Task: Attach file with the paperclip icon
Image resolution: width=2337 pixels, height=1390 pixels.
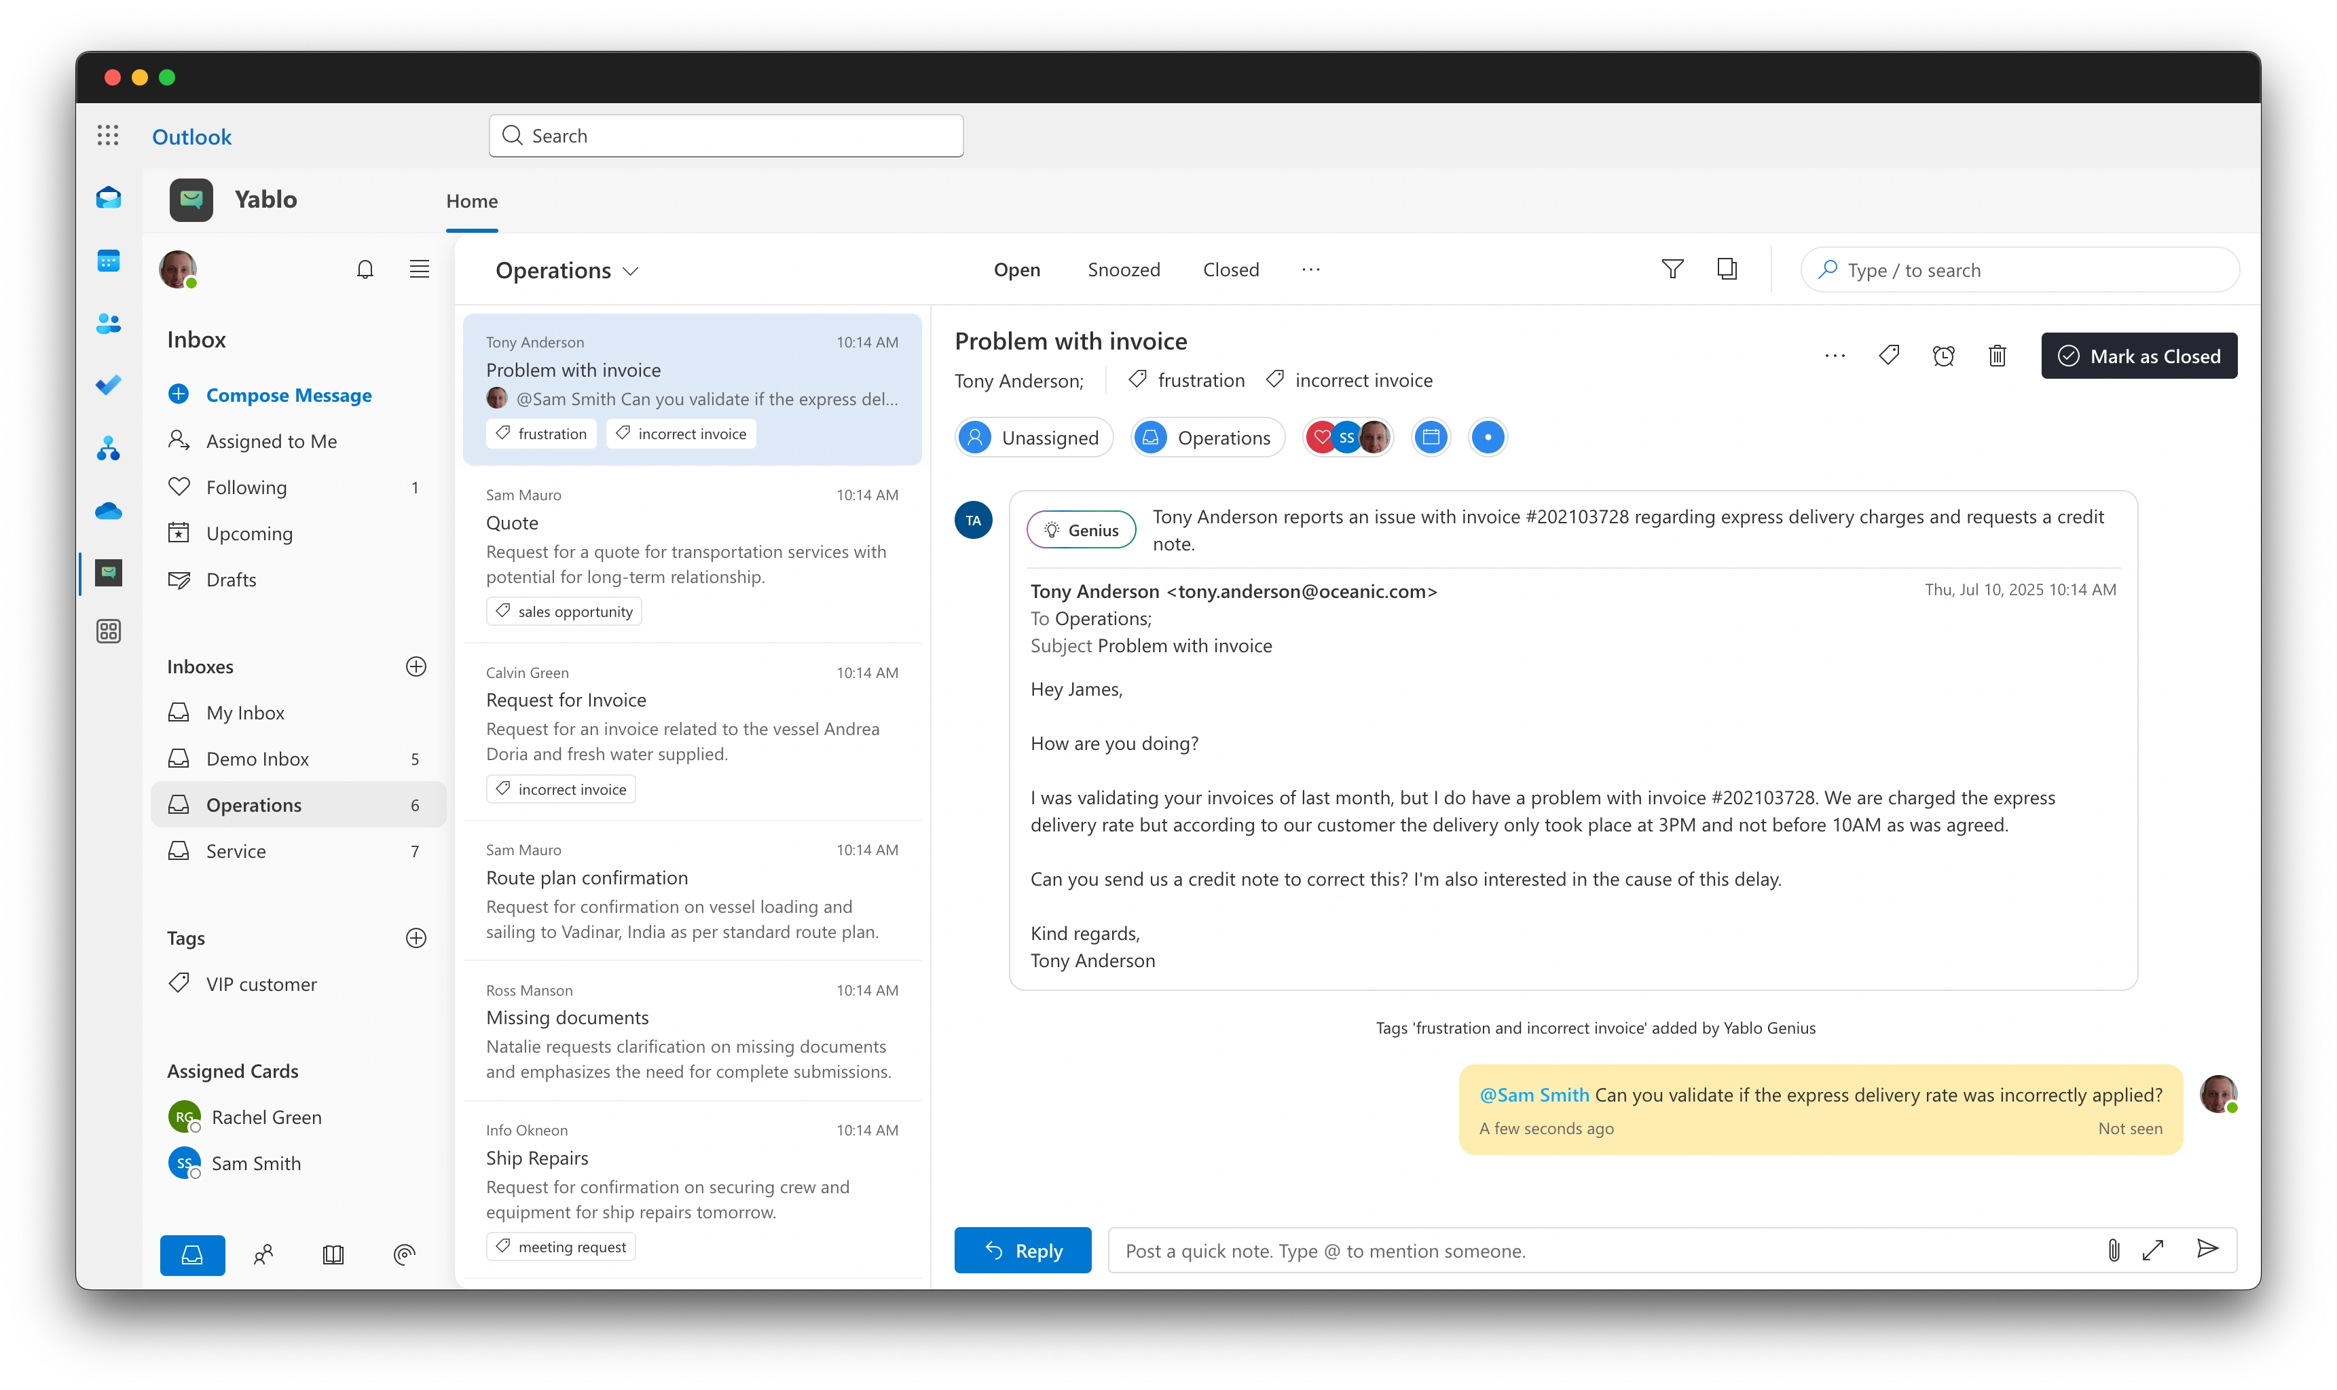Action: click(2113, 1250)
